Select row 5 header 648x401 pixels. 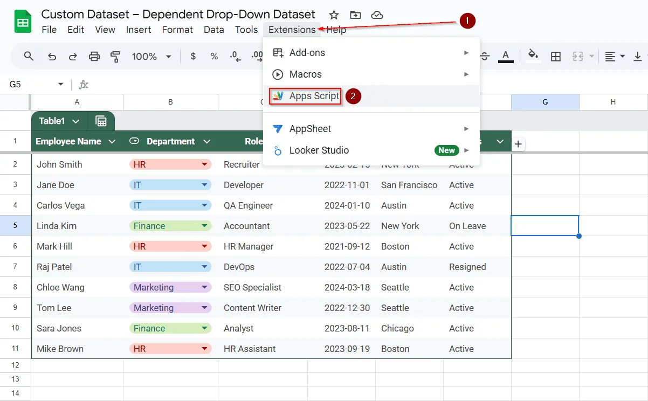pos(15,226)
